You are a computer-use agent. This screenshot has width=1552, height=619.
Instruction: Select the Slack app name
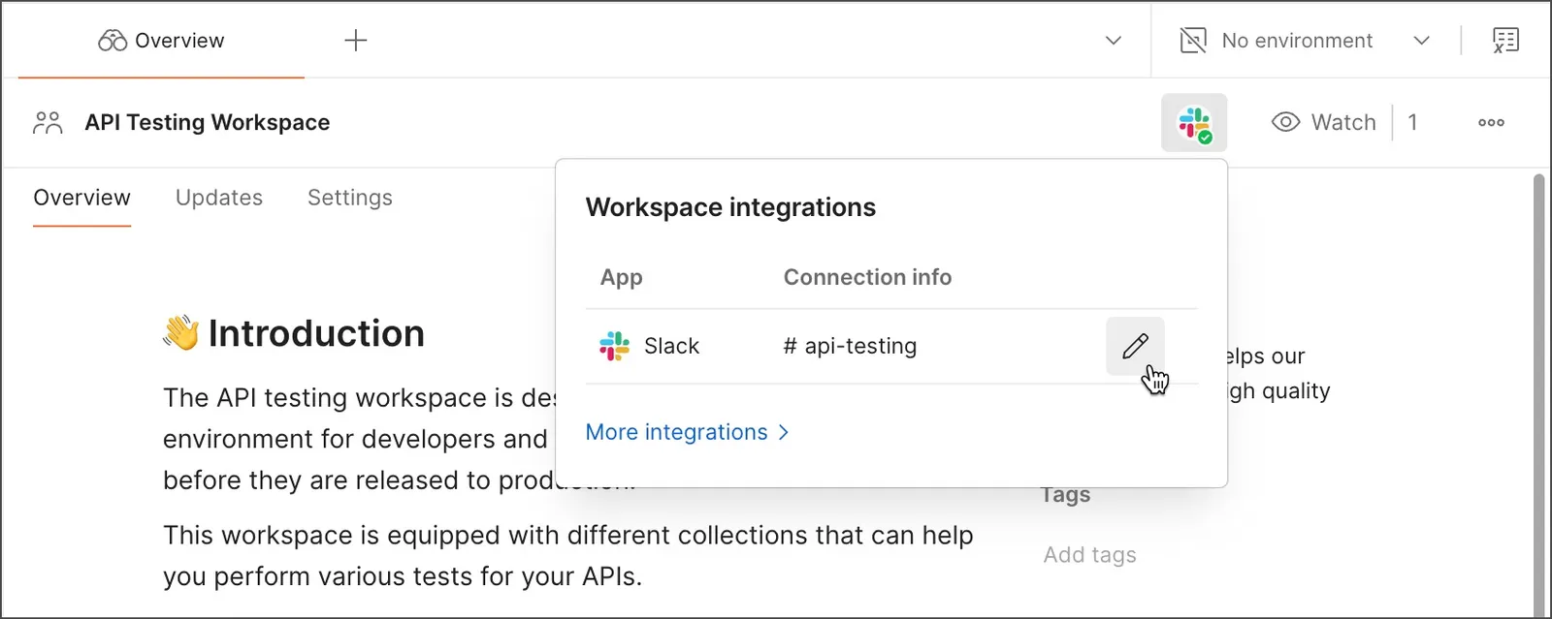pyautogui.click(x=671, y=346)
